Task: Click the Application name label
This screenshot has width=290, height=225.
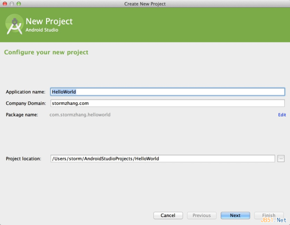Action: point(25,92)
